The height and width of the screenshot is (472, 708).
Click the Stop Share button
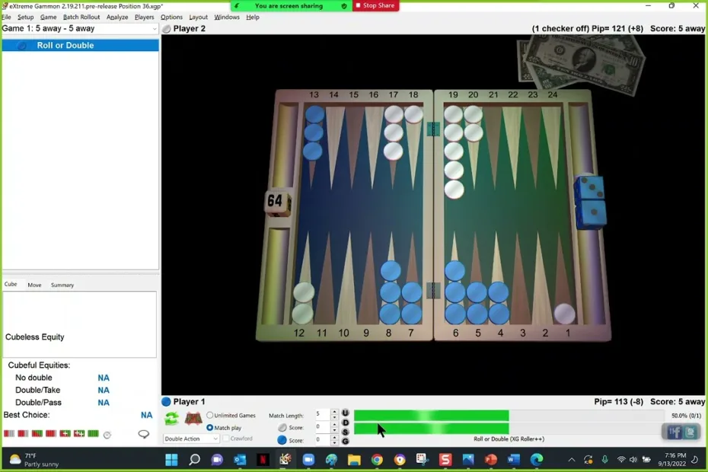[x=375, y=5]
